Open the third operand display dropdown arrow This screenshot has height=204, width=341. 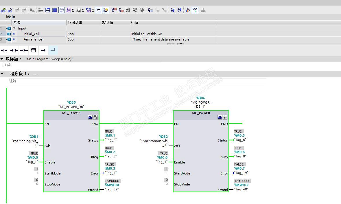(x=93, y=10)
